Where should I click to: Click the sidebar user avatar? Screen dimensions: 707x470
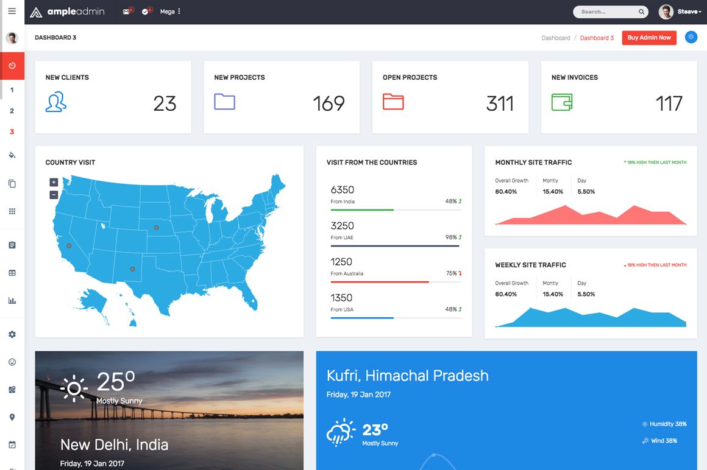(12, 38)
